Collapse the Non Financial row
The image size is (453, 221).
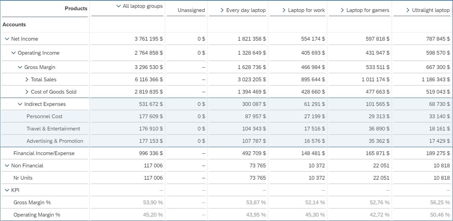pos(7,166)
